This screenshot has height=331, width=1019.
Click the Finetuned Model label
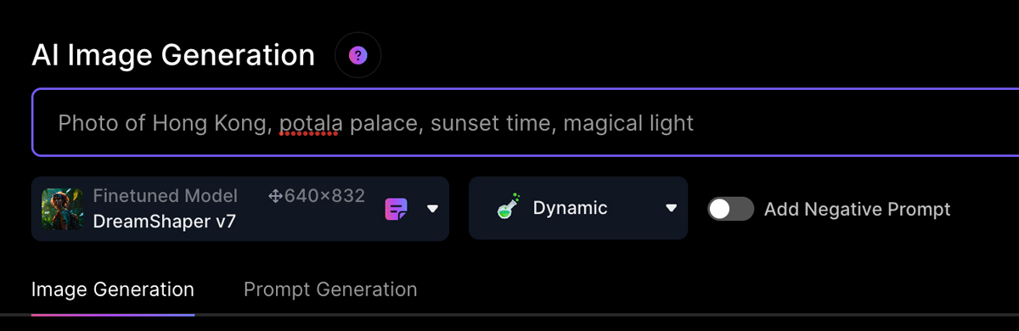165,196
